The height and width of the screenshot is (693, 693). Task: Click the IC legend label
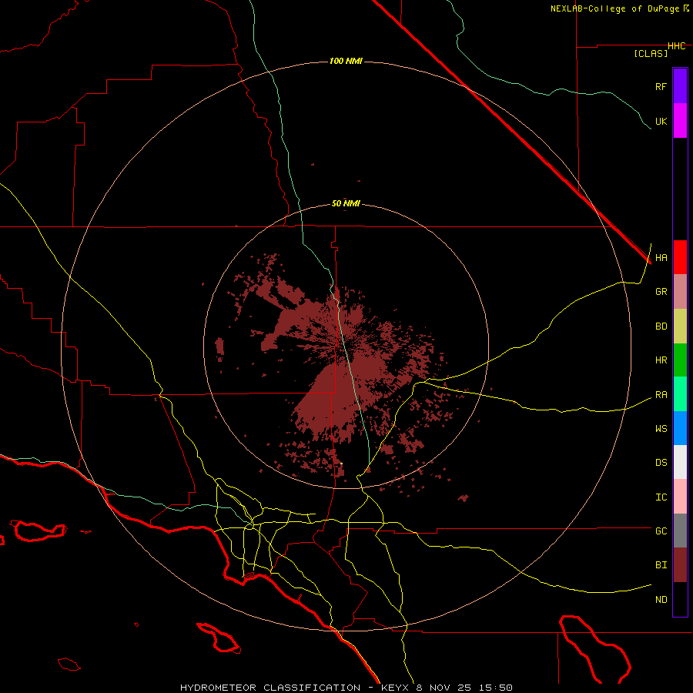click(x=661, y=497)
